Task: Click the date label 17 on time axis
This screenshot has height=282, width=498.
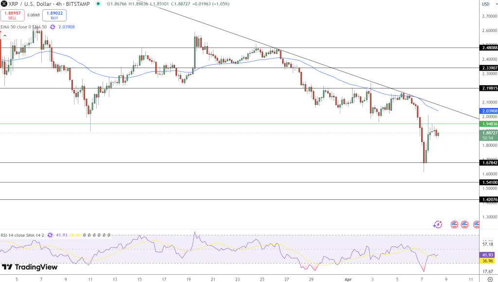Action: pyautogui.click(x=164, y=280)
